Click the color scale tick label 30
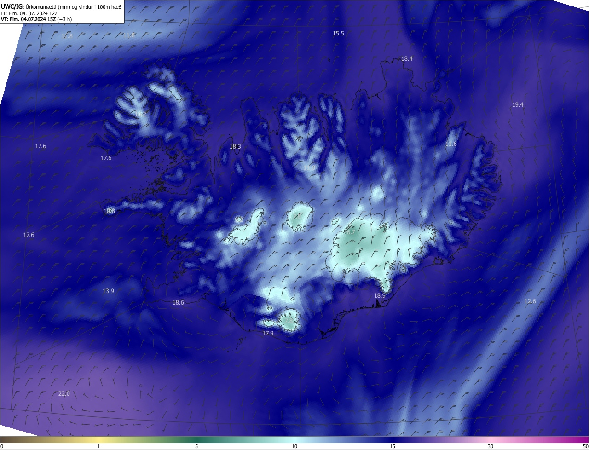Image resolution: width=589 pixels, height=450 pixels. point(491,446)
